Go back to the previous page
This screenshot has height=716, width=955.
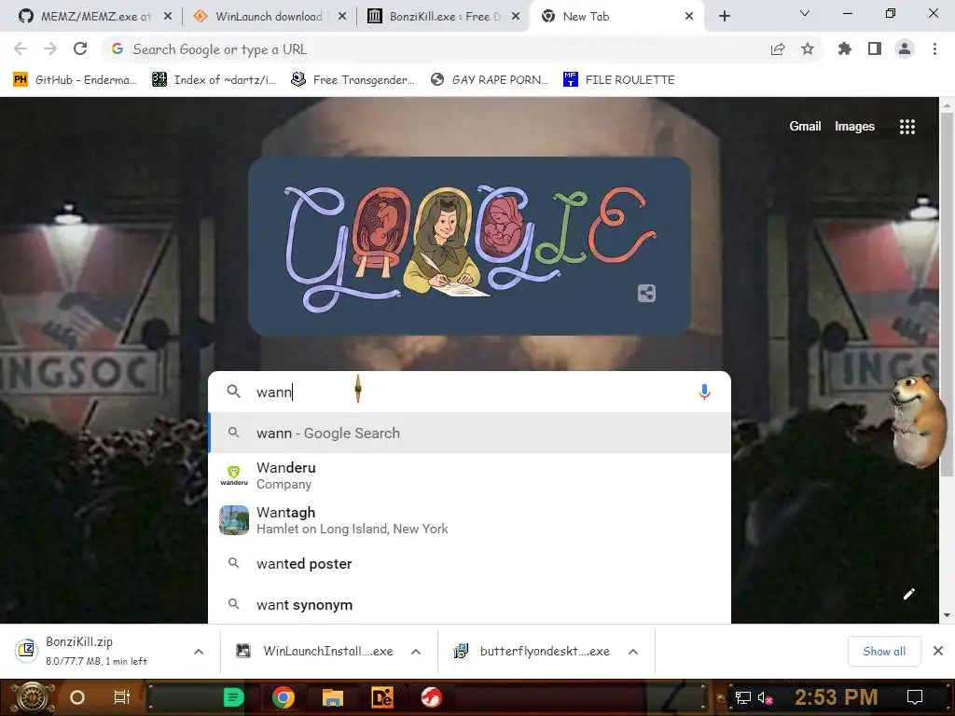pyautogui.click(x=21, y=49)
